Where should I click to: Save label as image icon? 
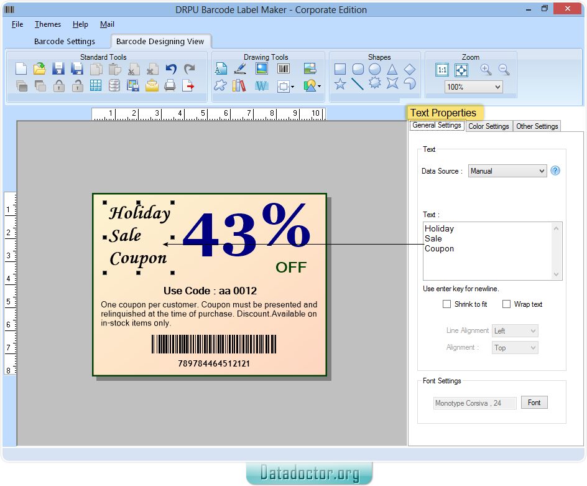[x=133, y=86]
